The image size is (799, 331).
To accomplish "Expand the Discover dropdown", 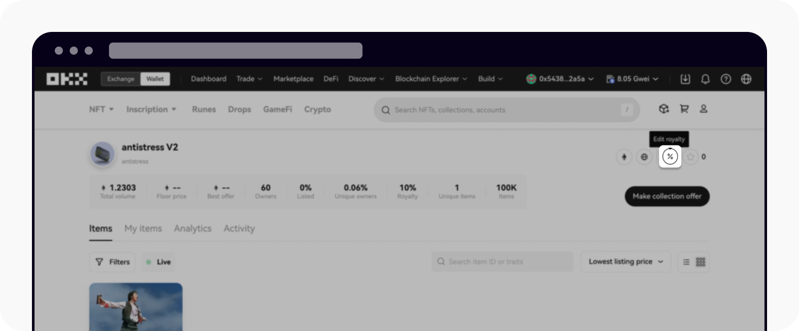I will tap(366, 79).
